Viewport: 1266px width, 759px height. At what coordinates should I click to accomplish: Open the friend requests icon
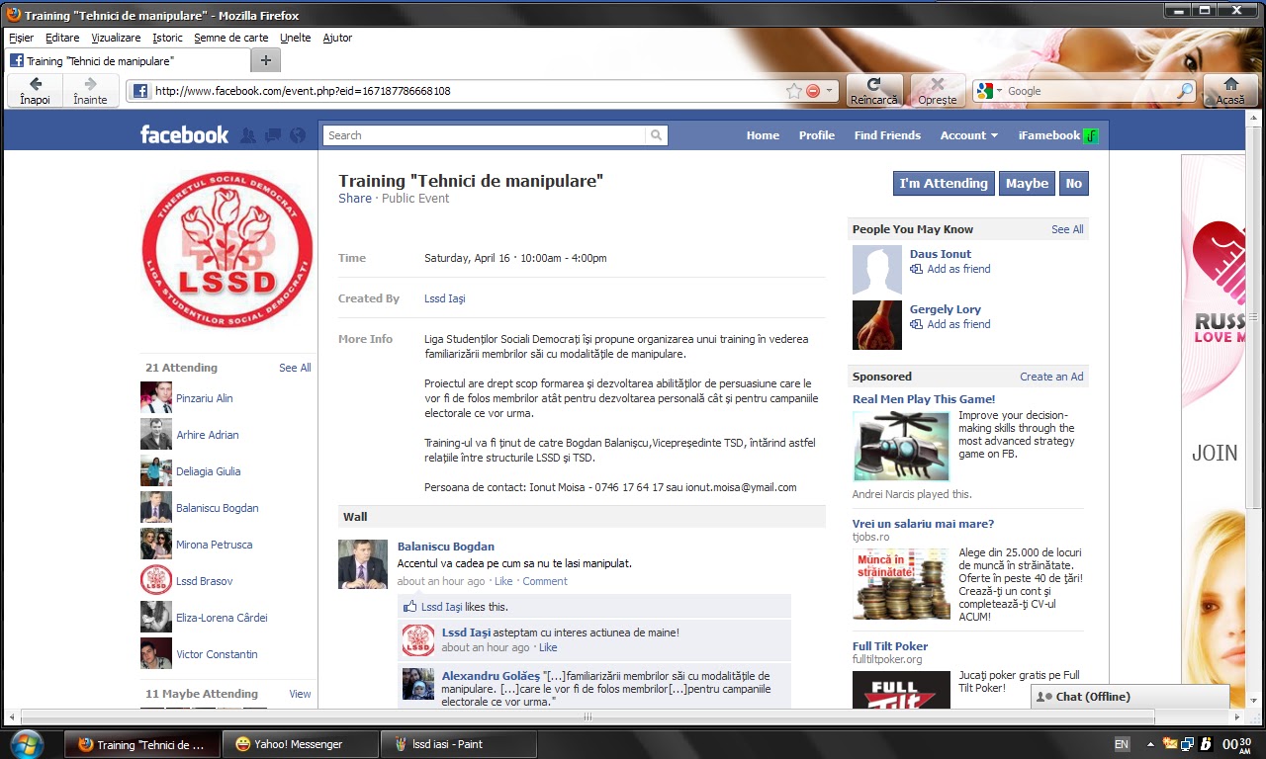[248, 135]
